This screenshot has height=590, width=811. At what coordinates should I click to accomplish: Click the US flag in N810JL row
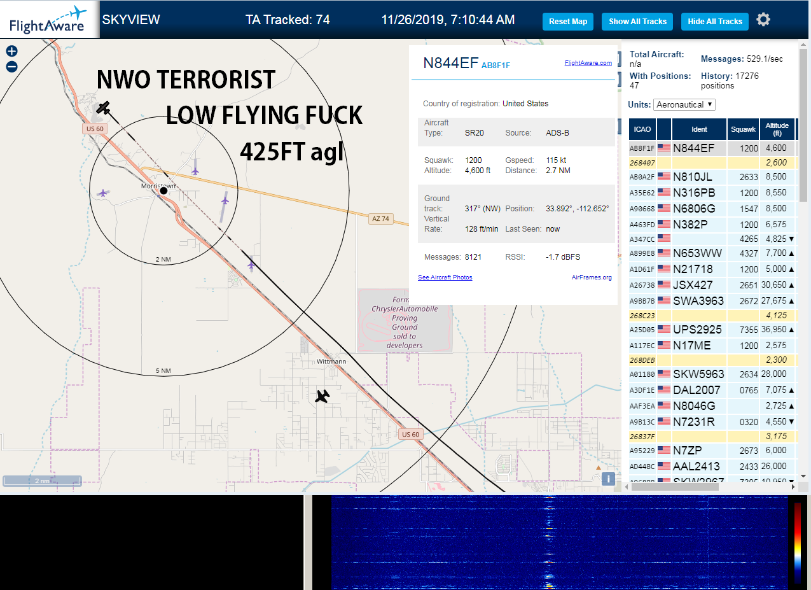point(664,176)
